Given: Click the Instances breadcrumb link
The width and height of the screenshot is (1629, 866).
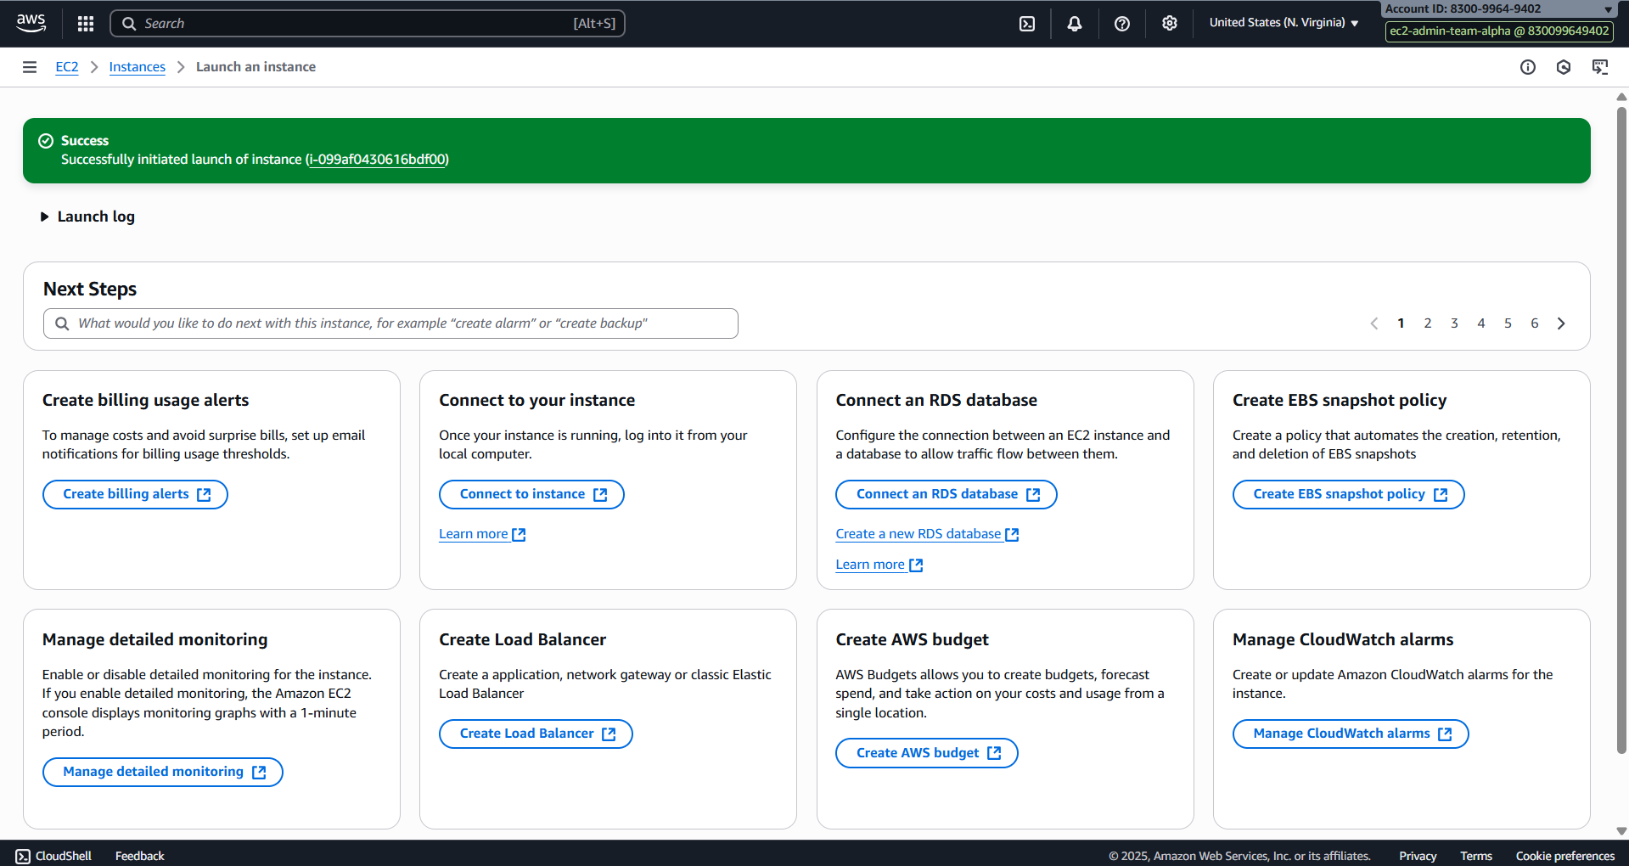Looking at the screenshot, I should [137, 67].
